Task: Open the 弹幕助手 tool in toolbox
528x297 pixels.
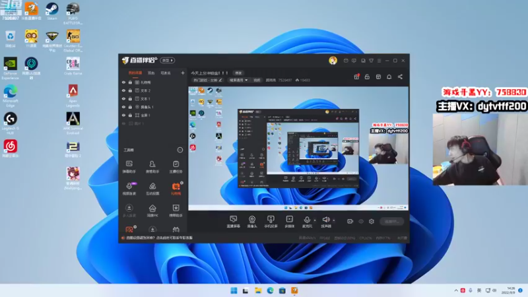Action: (129, 167)
